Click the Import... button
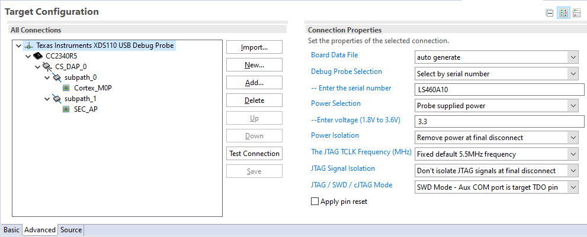Image resolution: width=587 pixels, height=237 pixels. coord(254,47)
